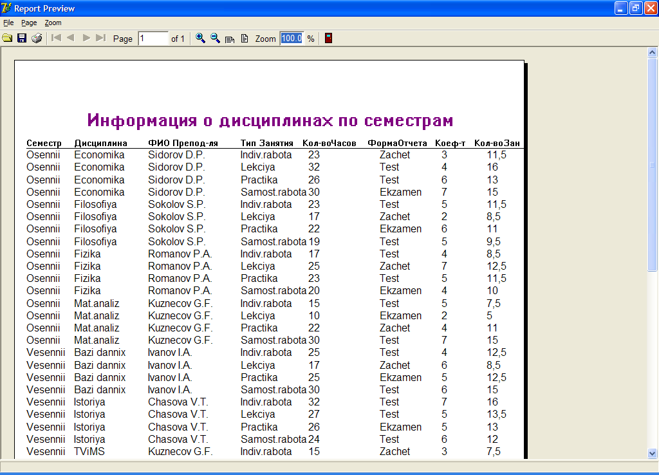Click the 'Кол-воЗан' column header
Image resolution: width=659 pixels, height=475 pixels.
tap(497, 144)
